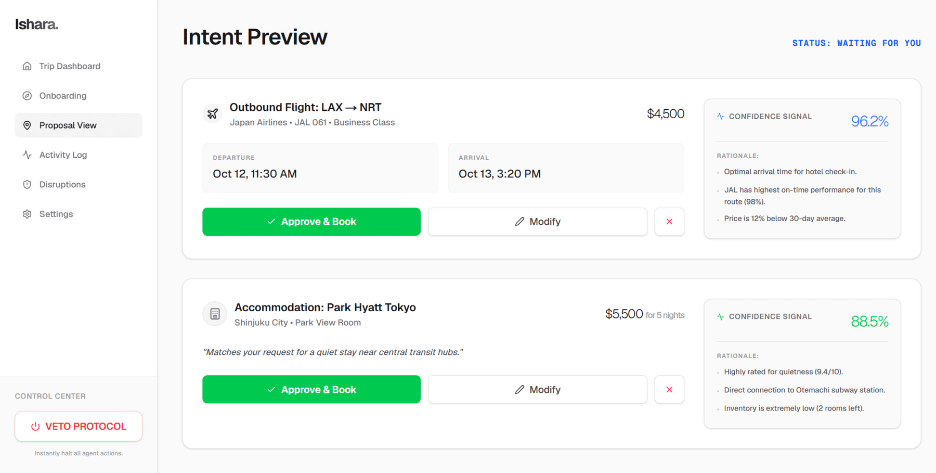The height and width of the screenshot is (473, 936).
Task: Open the Activity Log section
Action: point(79,155)
